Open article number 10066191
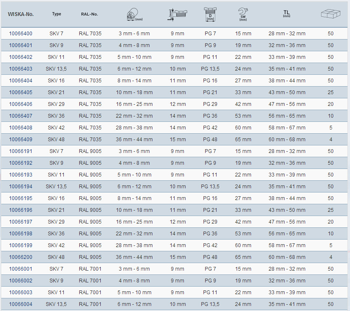Screen dimensions: 350x311 pyautogui.click(x=21, y=151)
